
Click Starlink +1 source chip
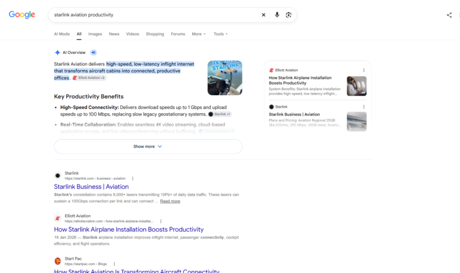(220, 114)
